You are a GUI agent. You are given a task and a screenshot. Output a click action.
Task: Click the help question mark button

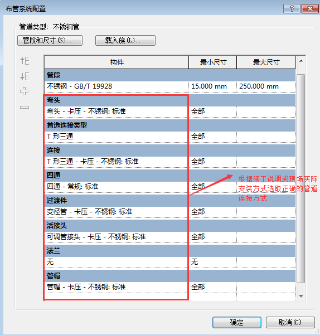[x=292, y=9]
